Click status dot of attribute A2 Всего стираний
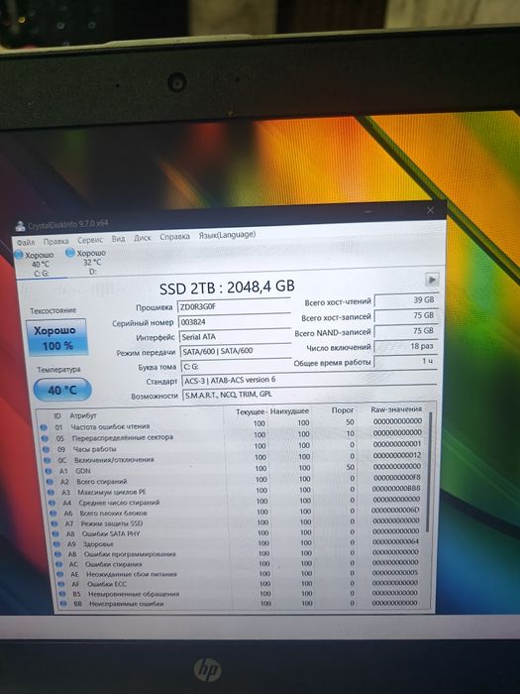520x694 pixels. click(51, 482)
